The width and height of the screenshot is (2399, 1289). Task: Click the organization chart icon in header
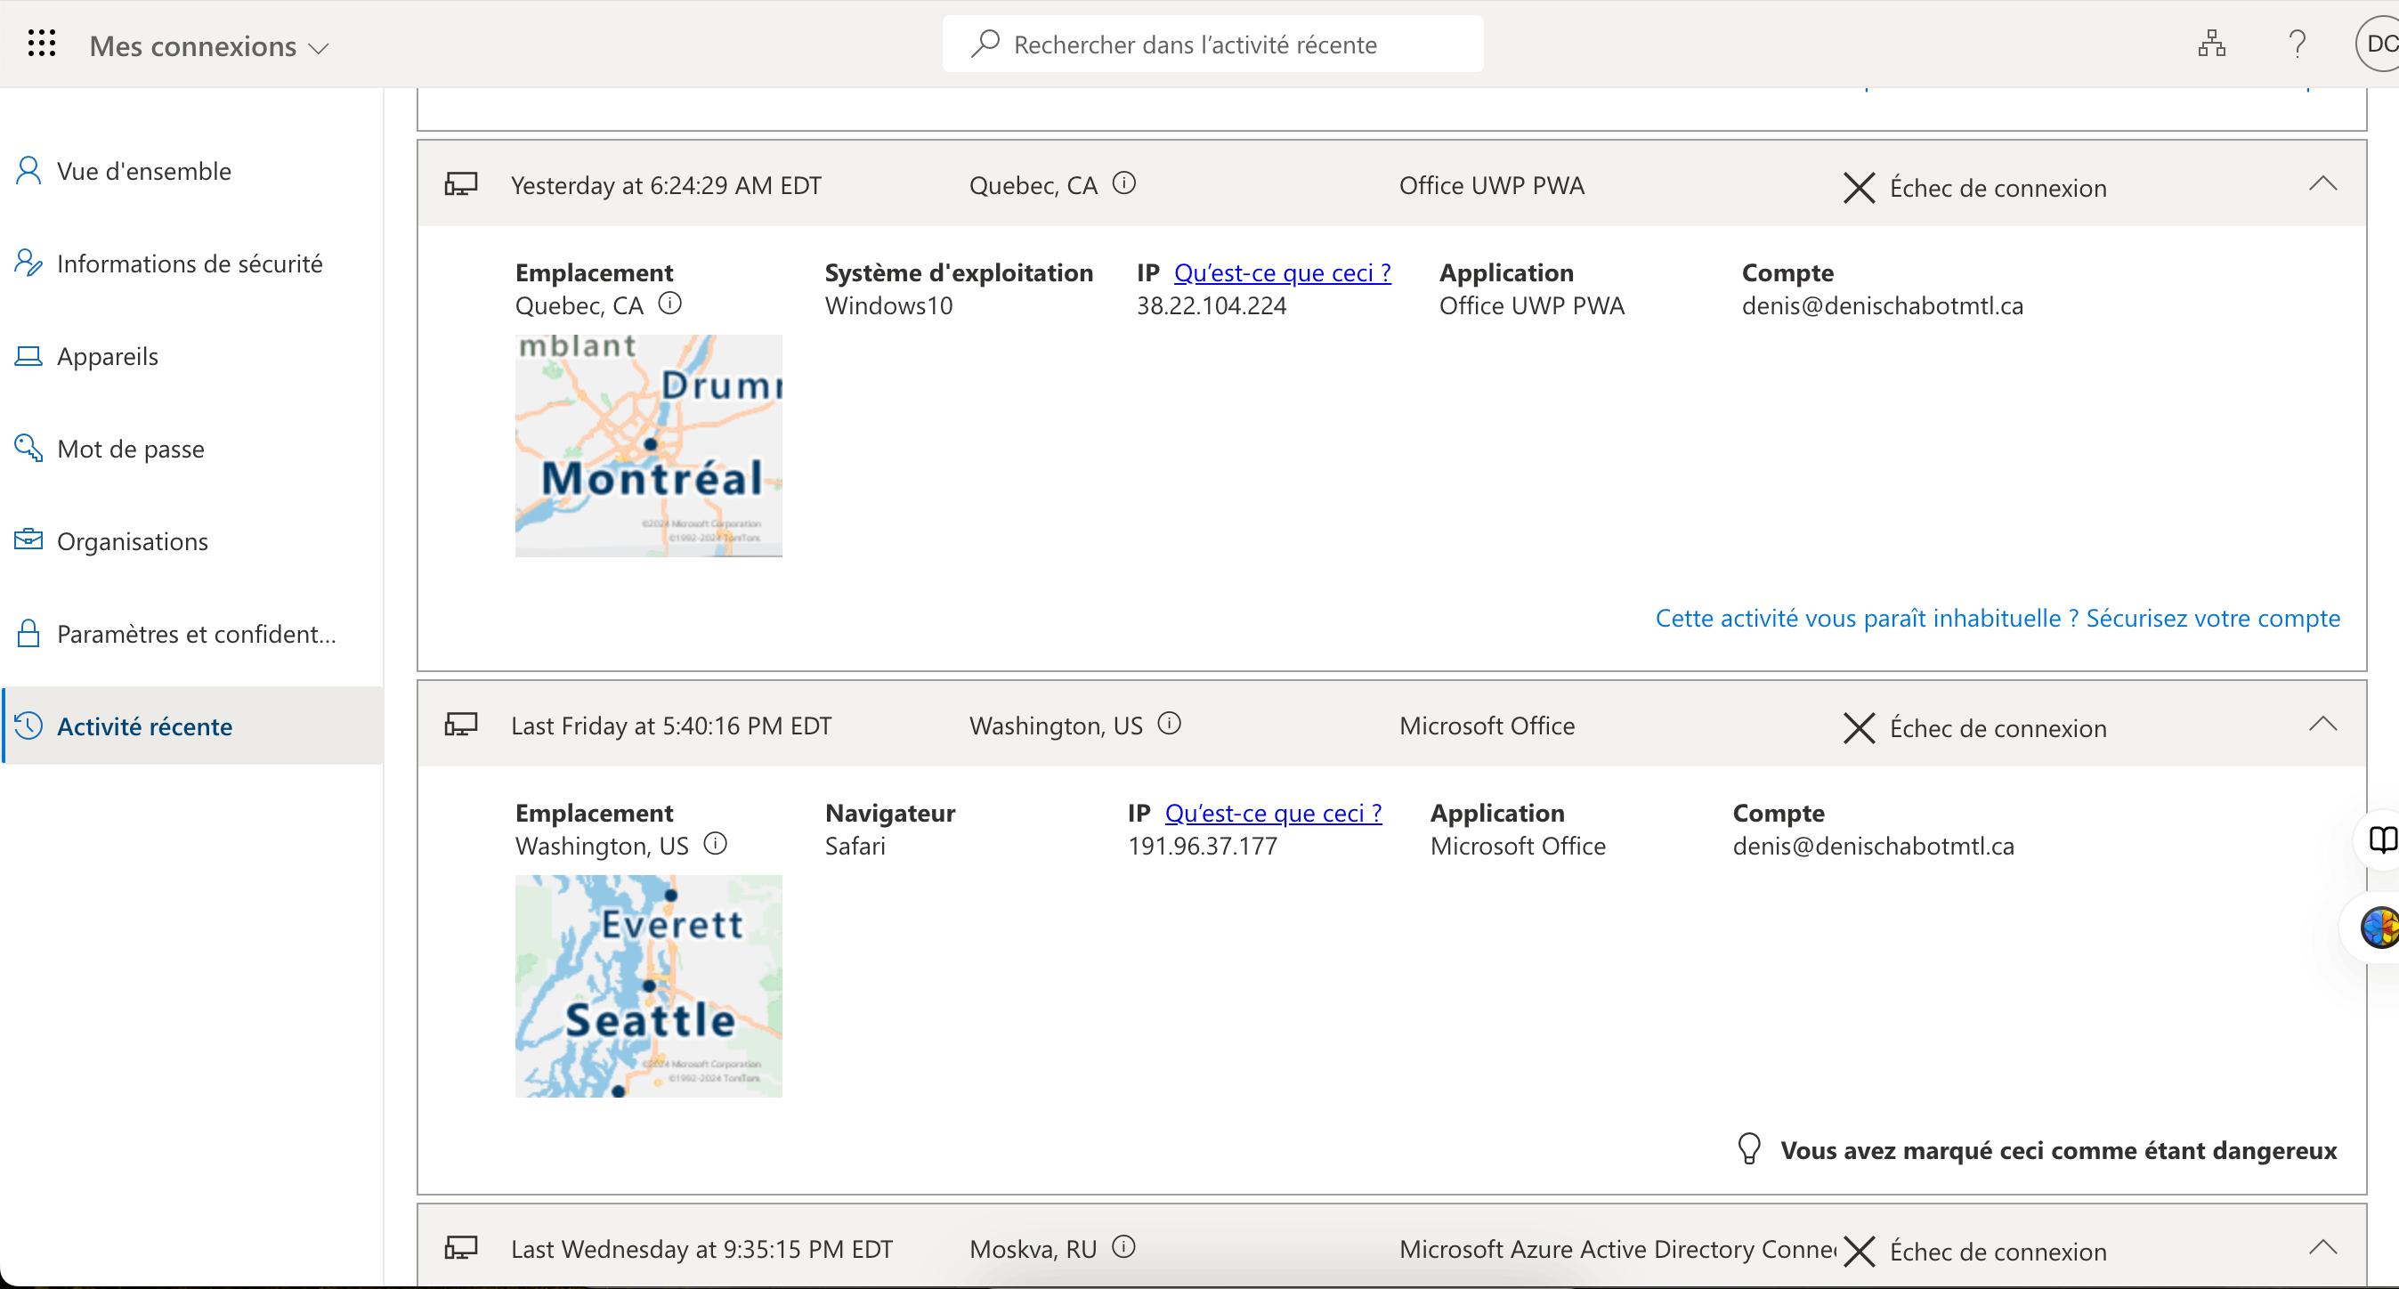click(2211, 44)
